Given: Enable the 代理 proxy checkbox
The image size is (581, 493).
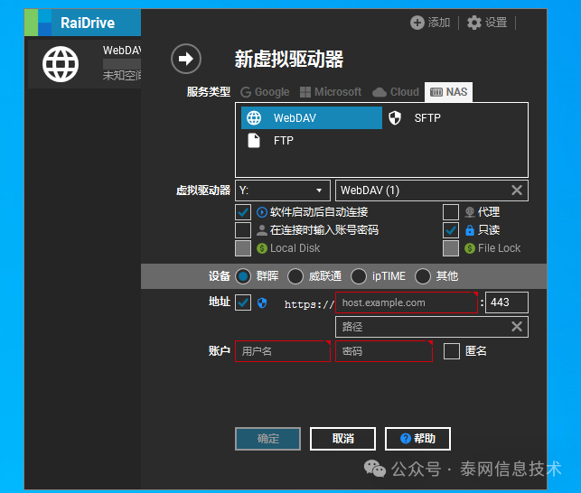Looking at the screenshot, I should pos(451,212).
